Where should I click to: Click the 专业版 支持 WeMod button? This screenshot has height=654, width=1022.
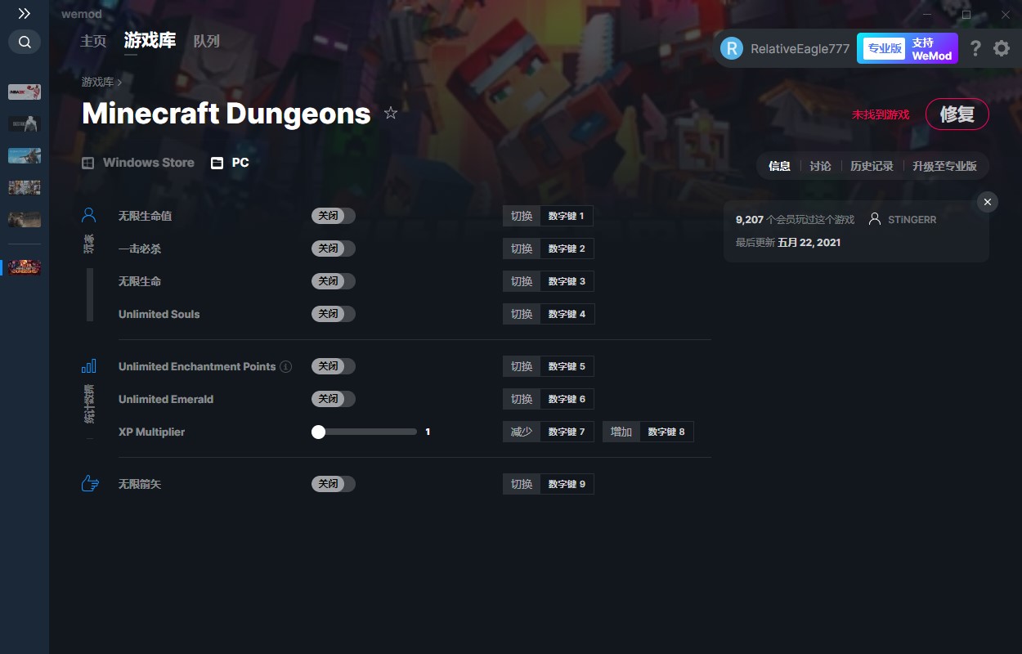(907, 48)
